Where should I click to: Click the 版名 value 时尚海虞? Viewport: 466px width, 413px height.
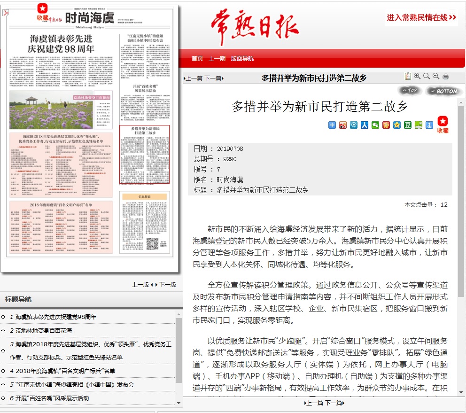coord(230,179)
